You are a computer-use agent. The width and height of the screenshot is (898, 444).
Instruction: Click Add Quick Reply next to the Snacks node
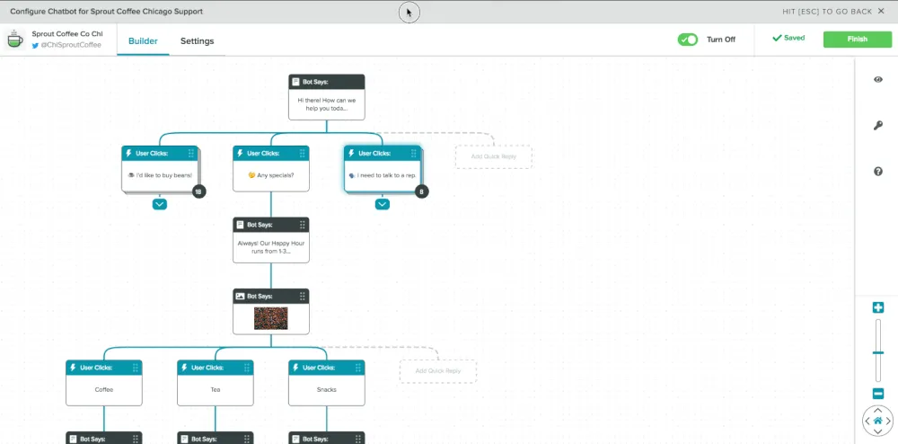click(x=438, y=371)
